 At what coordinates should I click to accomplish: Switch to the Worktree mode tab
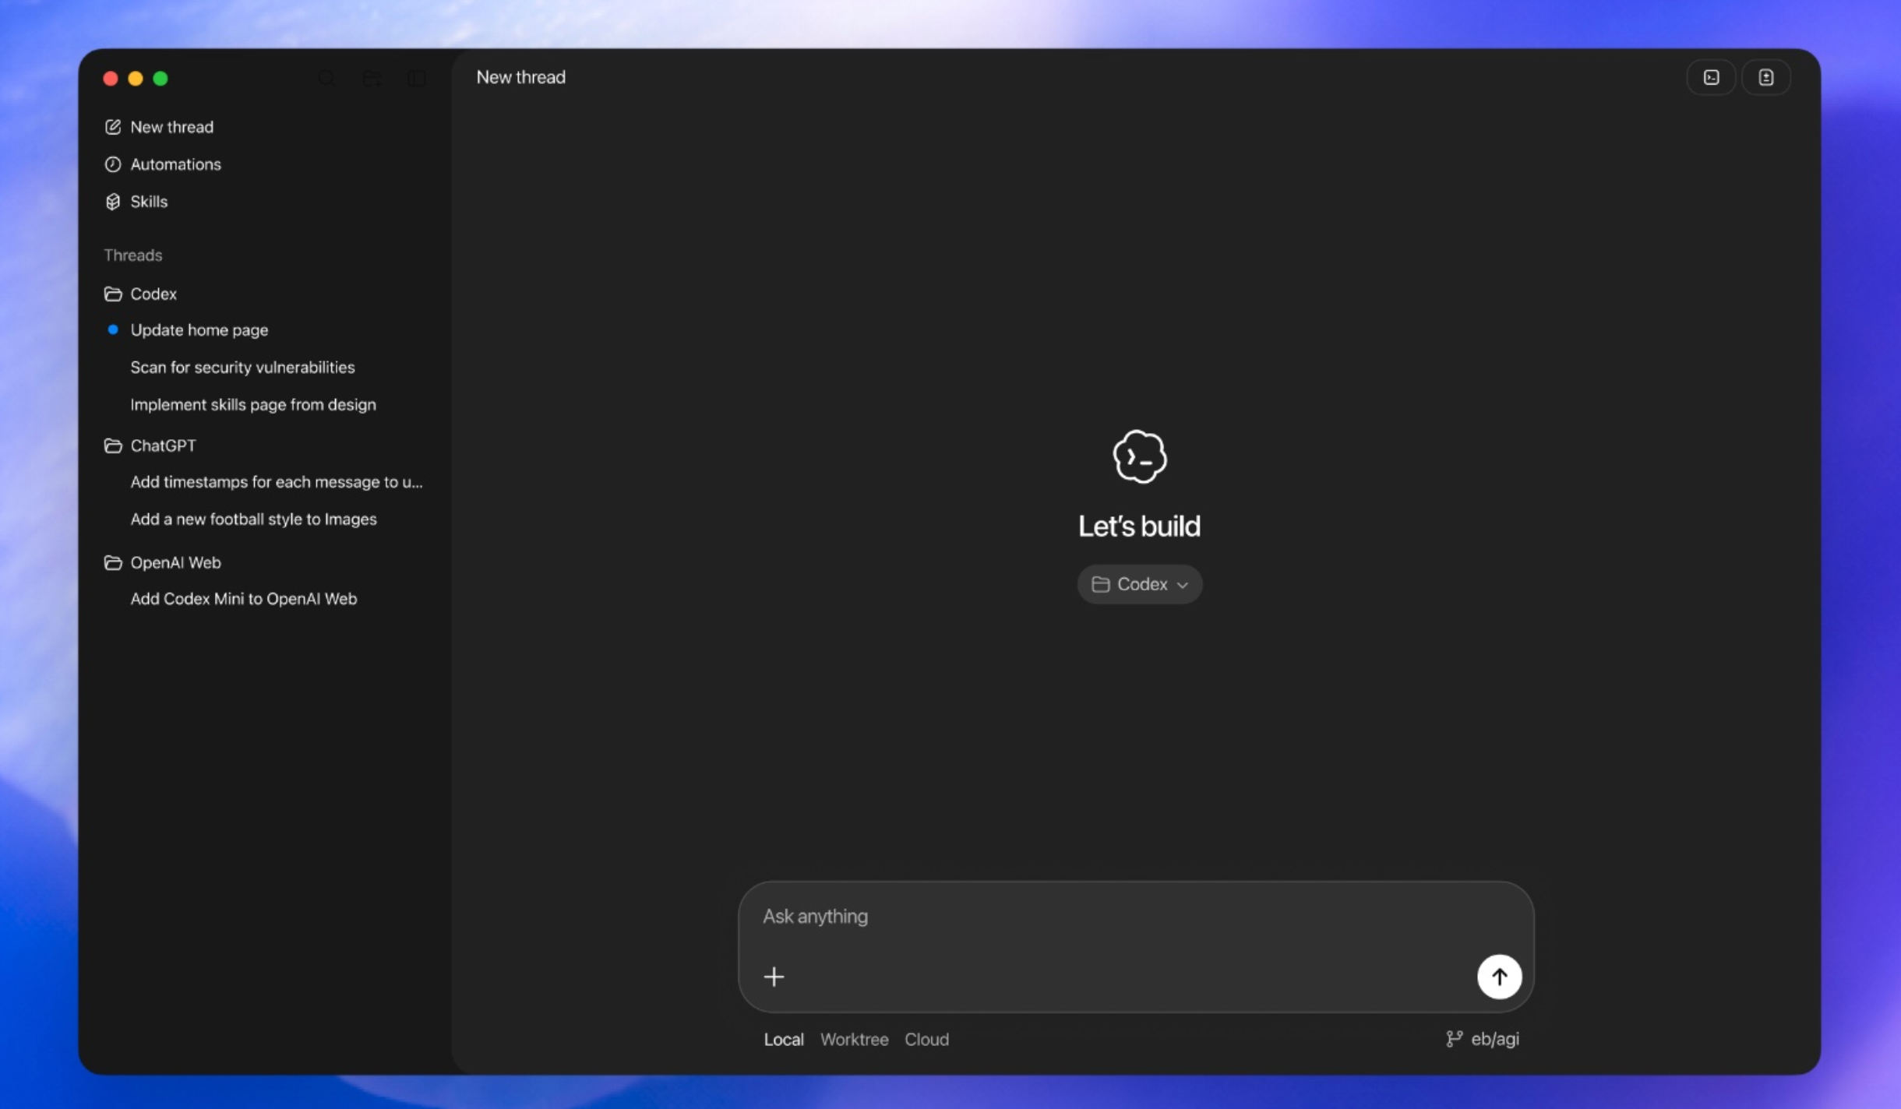coord(854,1040)
